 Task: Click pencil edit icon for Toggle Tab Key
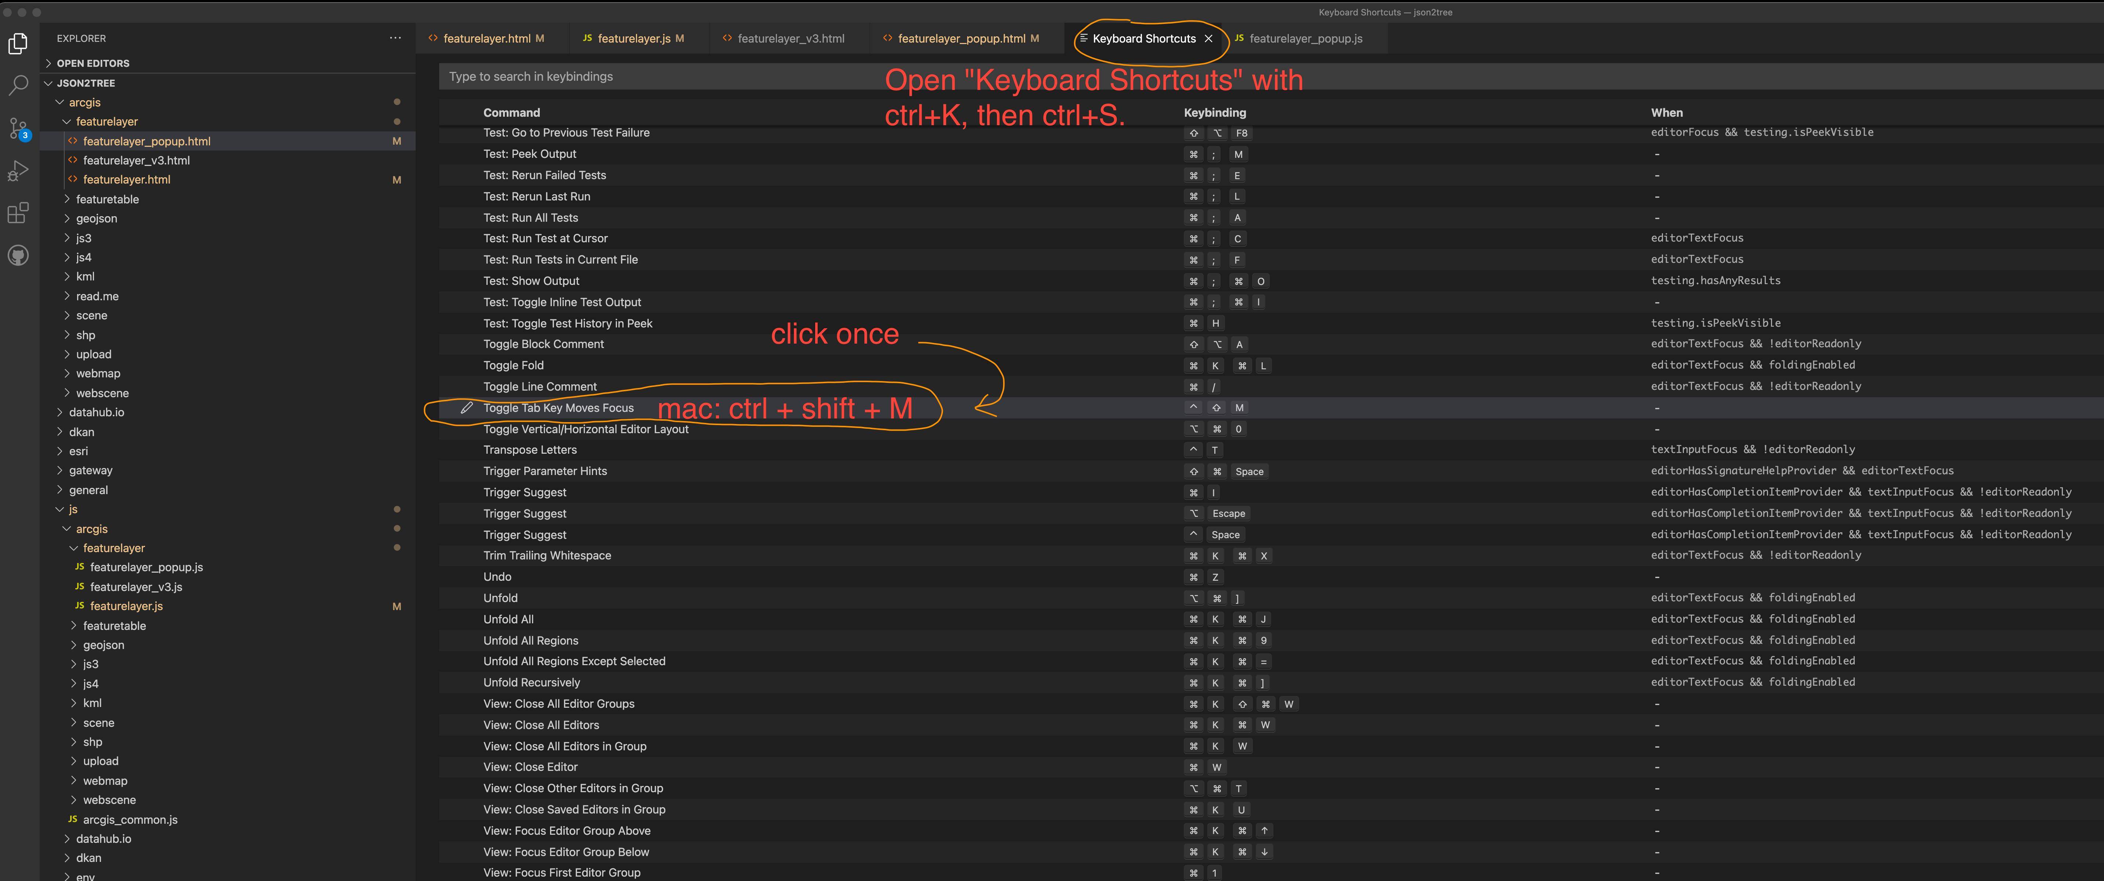coord(466,407)
